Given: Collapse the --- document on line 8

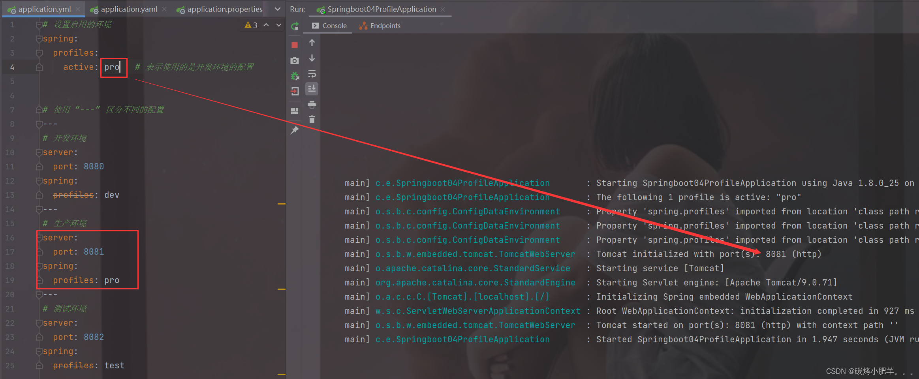Looking at the screenshot, I should coord(39,124).
